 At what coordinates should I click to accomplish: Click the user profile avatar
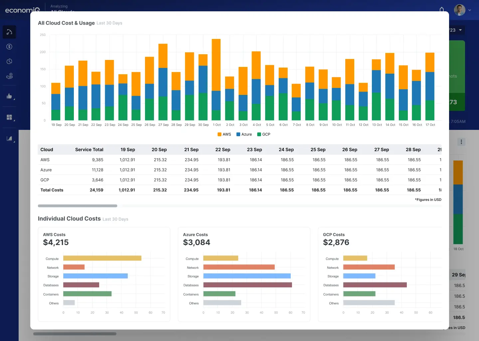460,10
